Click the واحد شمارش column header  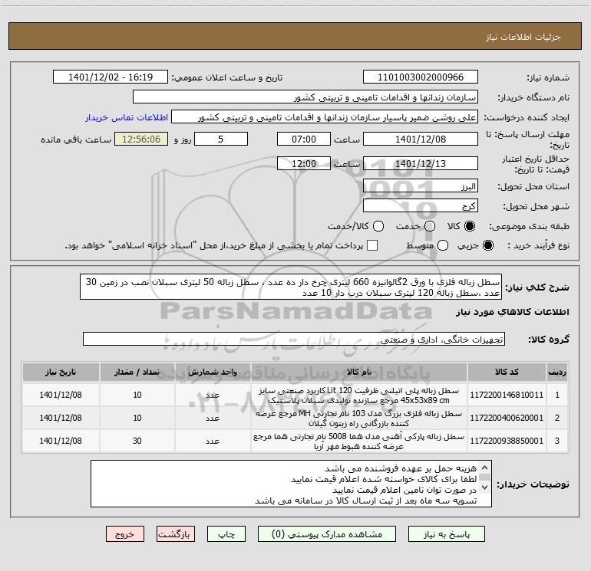click(x=213, y=372)
